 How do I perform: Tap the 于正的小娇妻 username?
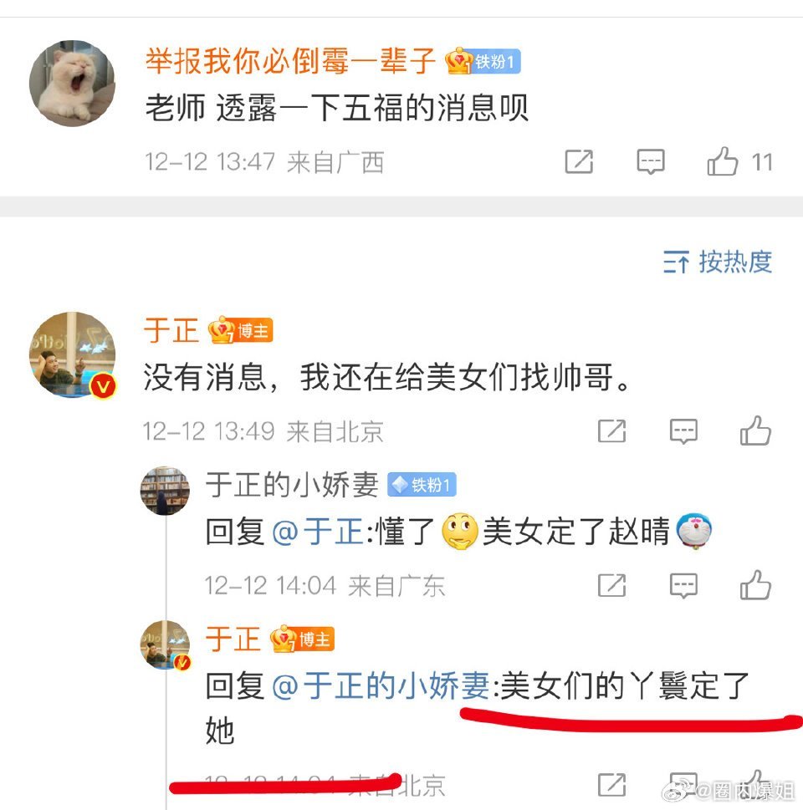tap(292, 485)
